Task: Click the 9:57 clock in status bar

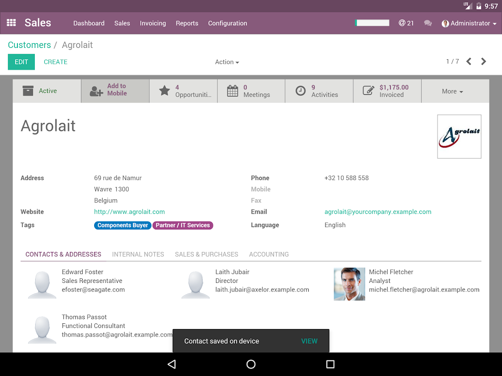Action: pyautogui.click(x=491, y=6)
